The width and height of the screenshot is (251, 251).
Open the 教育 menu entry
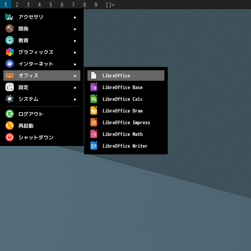(x=42, y=40)
